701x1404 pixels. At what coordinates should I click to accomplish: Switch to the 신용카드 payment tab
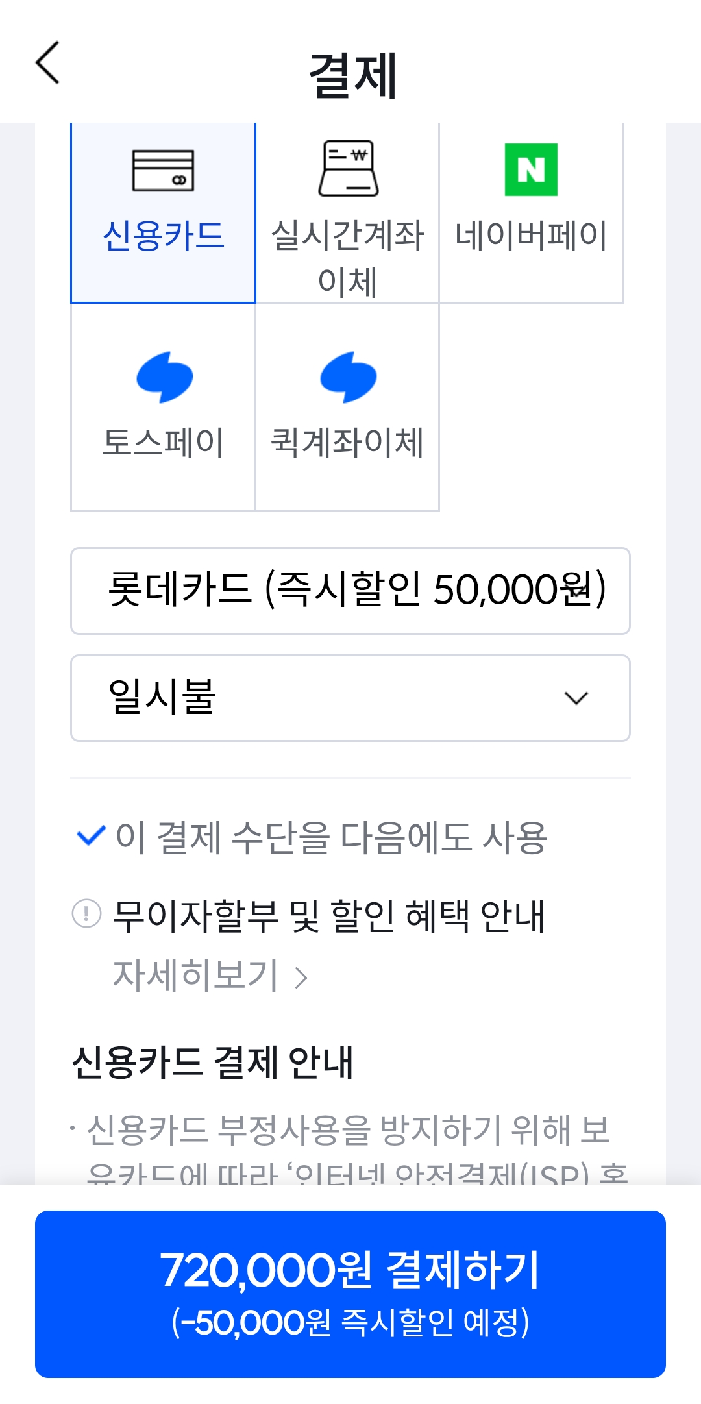tap(163, 235)
